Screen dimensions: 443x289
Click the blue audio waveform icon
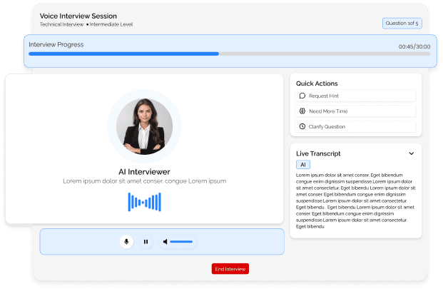coord(144,202)
